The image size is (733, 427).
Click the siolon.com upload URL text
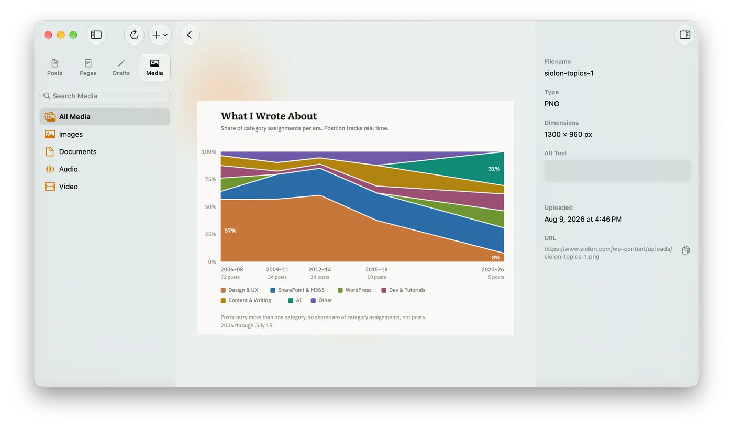pyautogui.click(x=608, y=253)
